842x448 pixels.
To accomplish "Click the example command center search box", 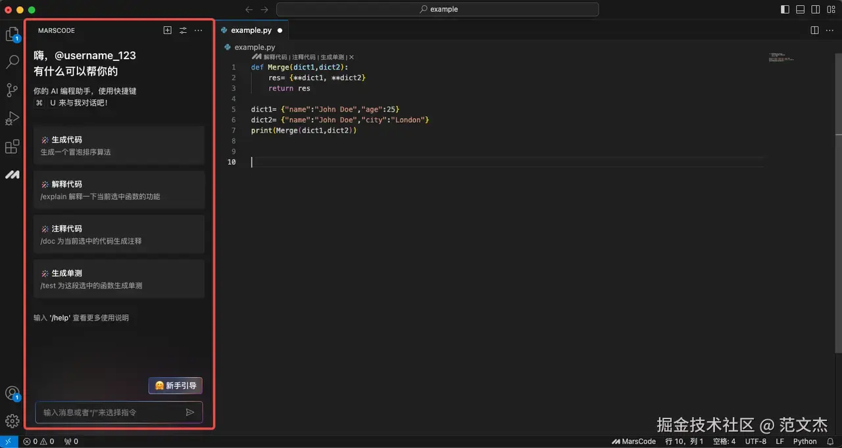I will (437, 9).
